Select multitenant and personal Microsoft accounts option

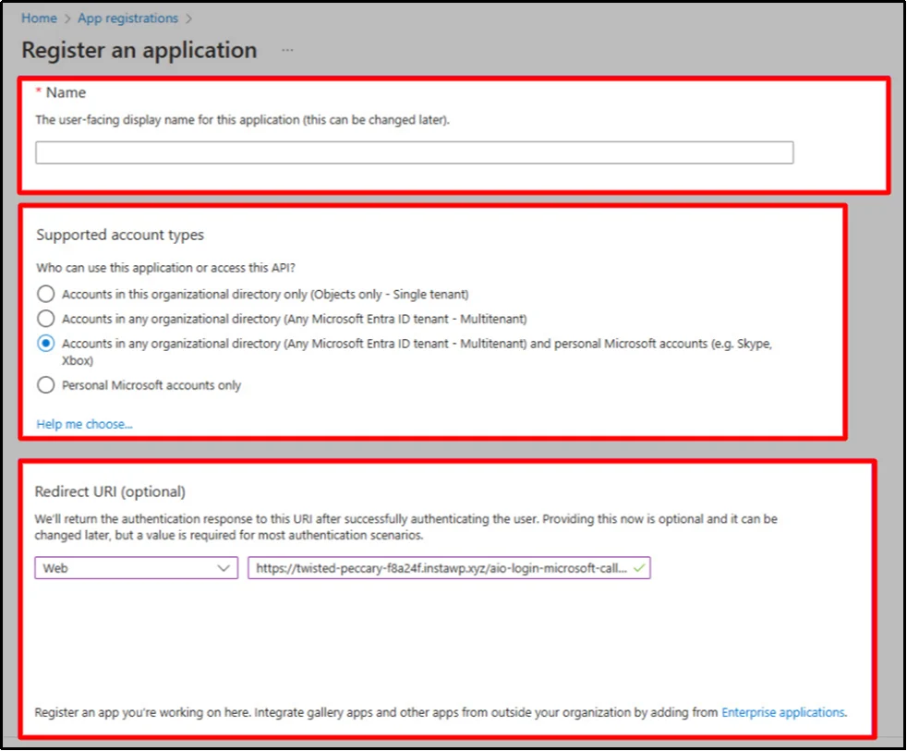[46, 345]
